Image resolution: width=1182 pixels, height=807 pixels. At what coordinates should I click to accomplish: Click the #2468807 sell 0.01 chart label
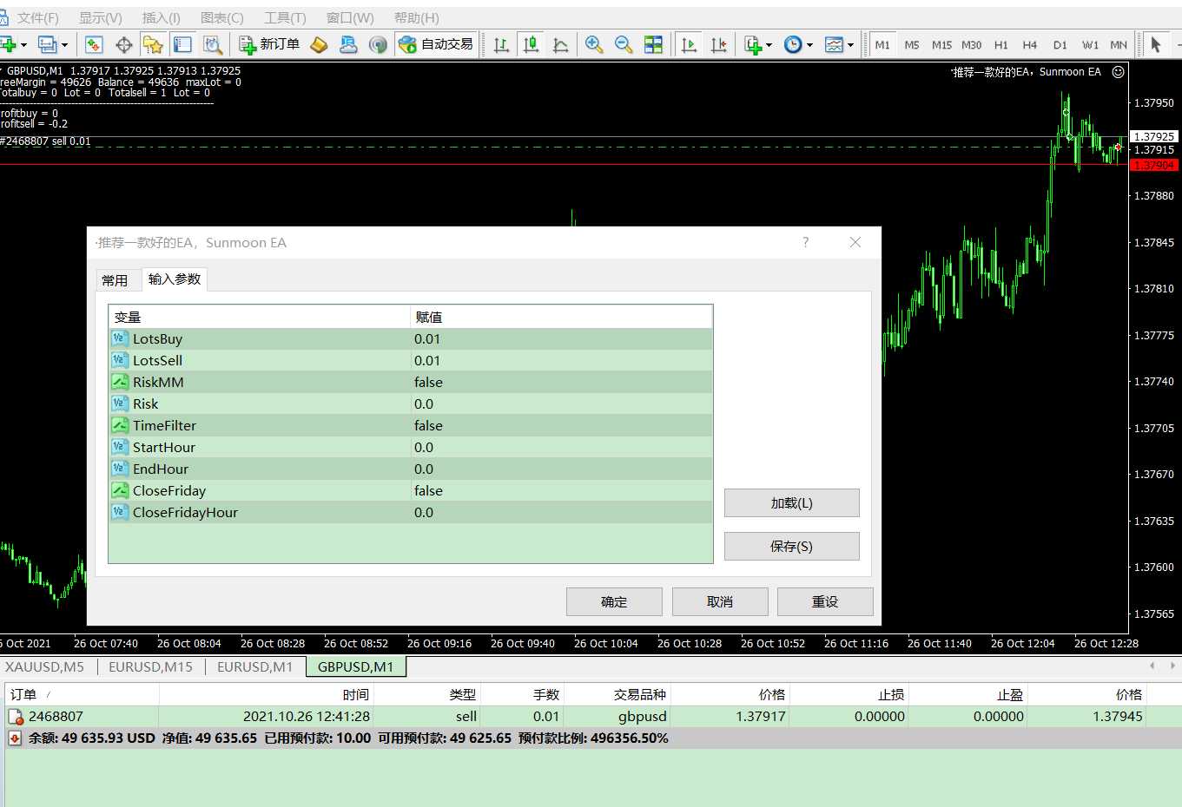click(45, 141)
